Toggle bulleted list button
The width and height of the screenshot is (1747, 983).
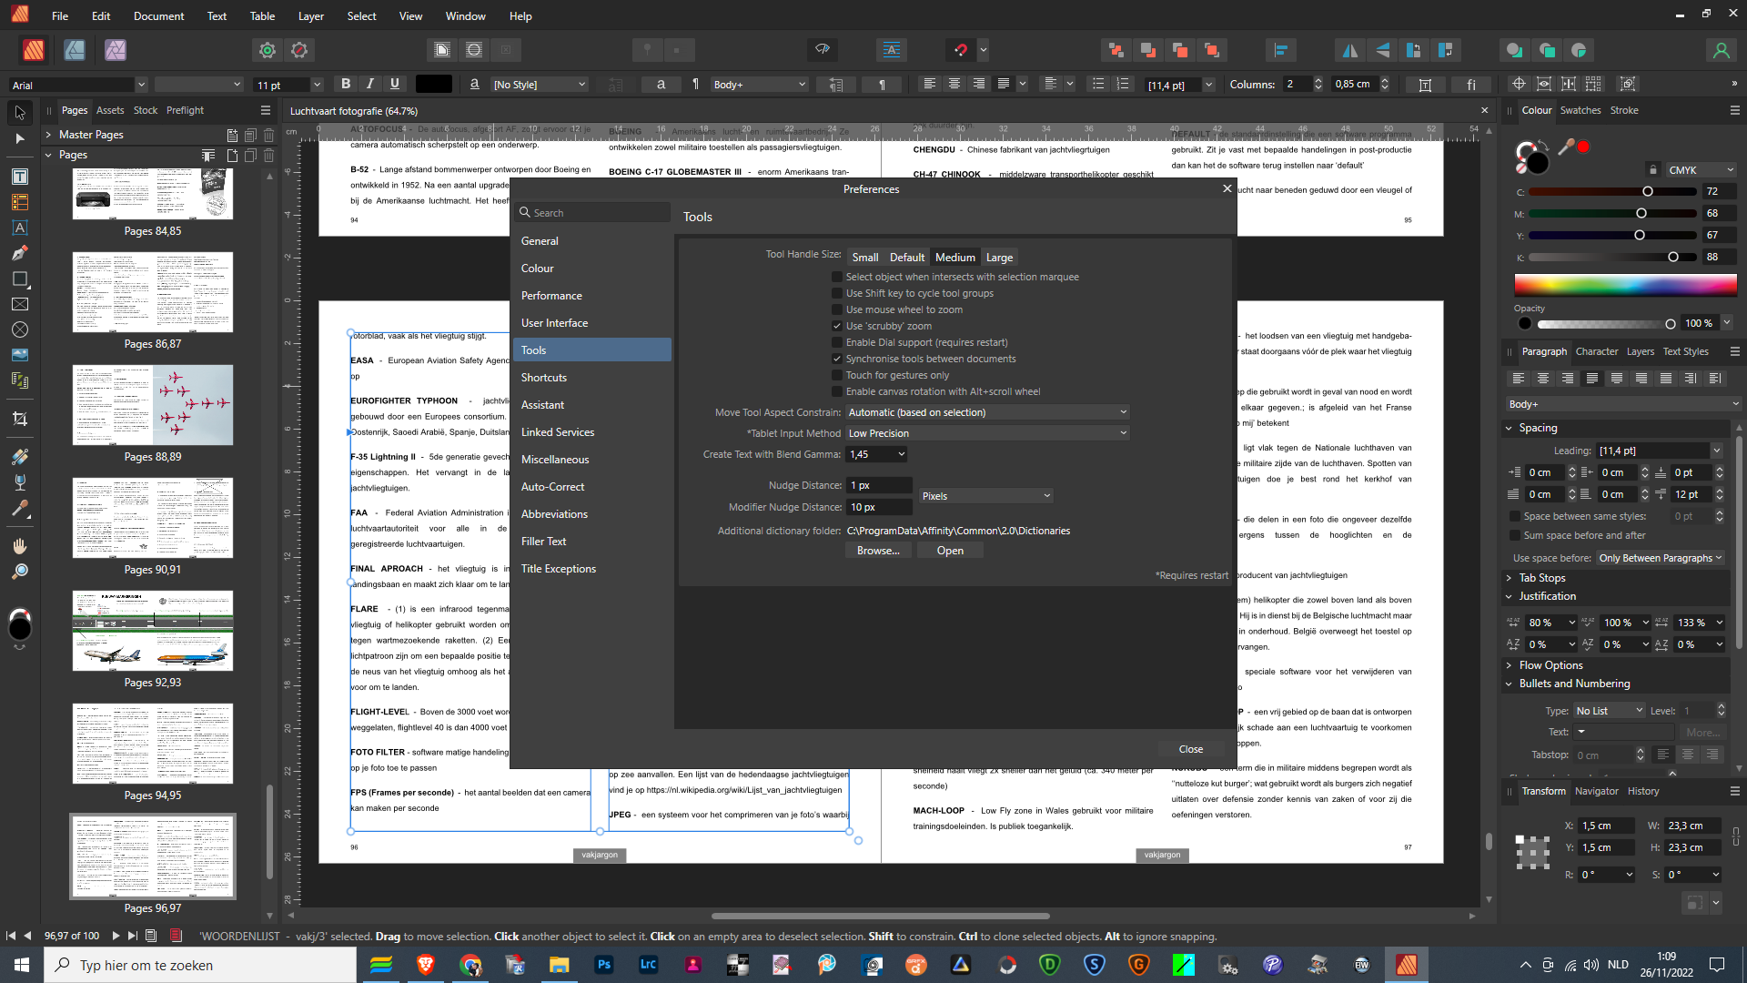click(x=1098, y=84)
